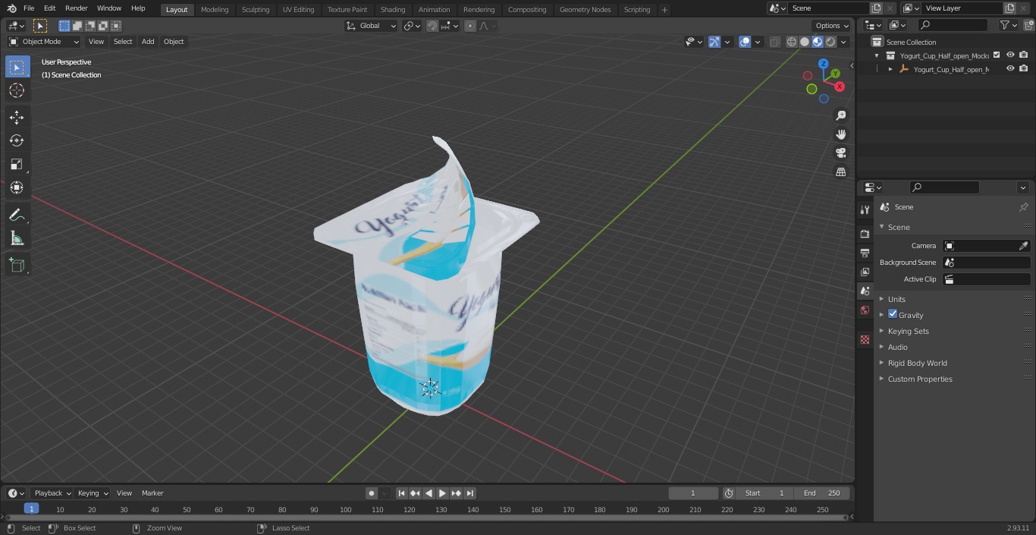The image size is (1036, 535).
Task: Switch to the Modeling workspace tab
Action: [x=215, y=10]
